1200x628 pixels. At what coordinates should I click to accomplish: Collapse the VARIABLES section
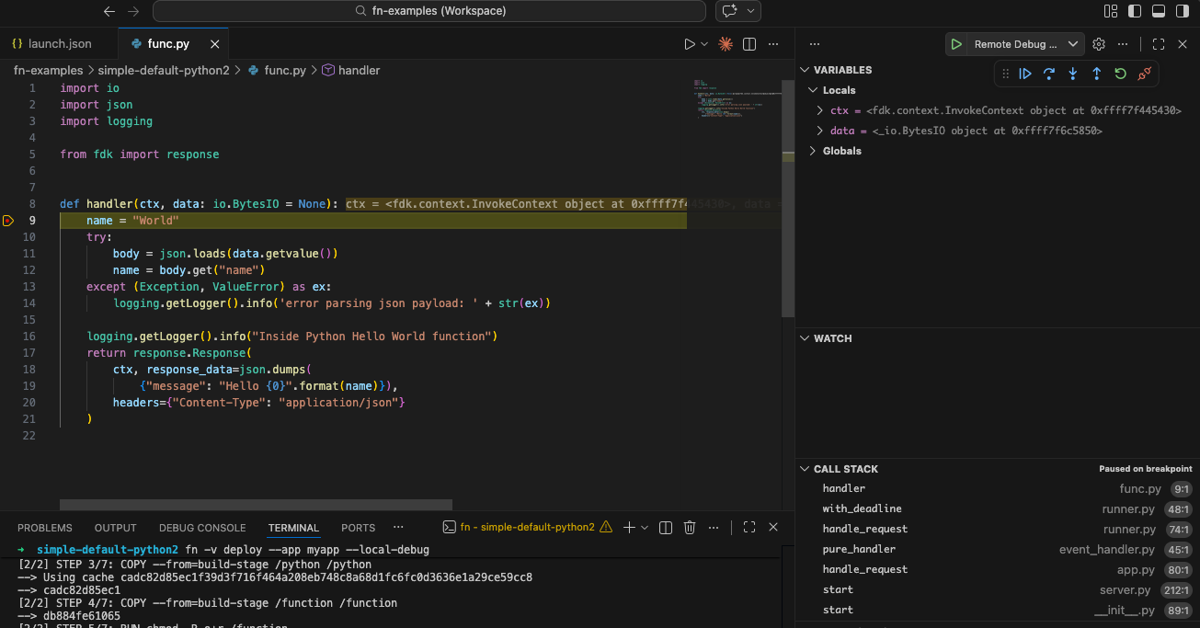(805, 70)
